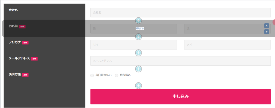Viewport: 275px width, 108px height.
Task: Click the 姓 last name input field
Action: click(x=134, y=28)
